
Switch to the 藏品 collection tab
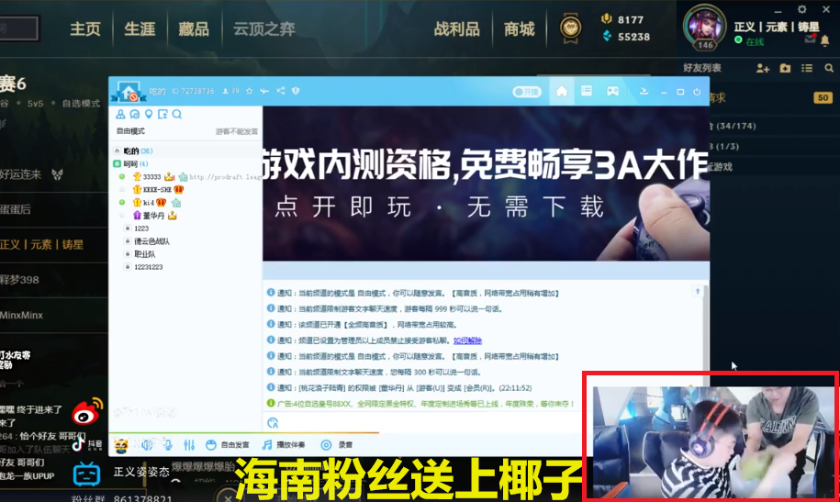click(194, 29)
